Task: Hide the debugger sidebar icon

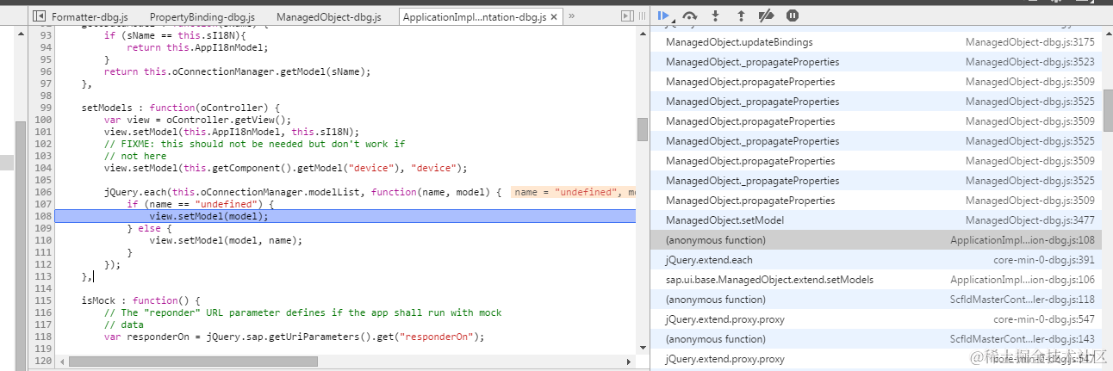Action: tap(627, 16)
